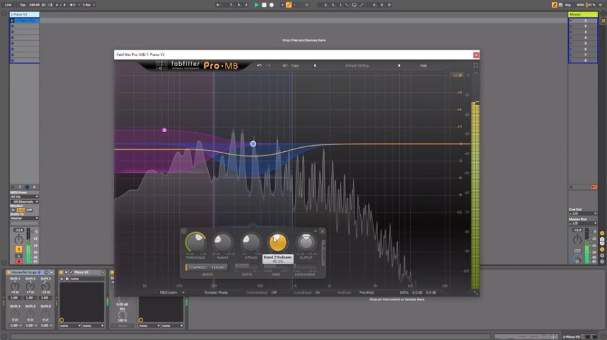Toggle the MIDI map mode switch
The height and width of the screenshot is (340, 607).
pos(580,5)
